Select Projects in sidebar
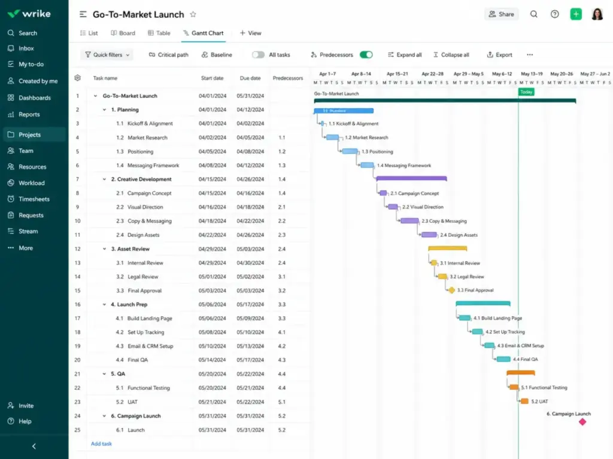 (34, 134)
